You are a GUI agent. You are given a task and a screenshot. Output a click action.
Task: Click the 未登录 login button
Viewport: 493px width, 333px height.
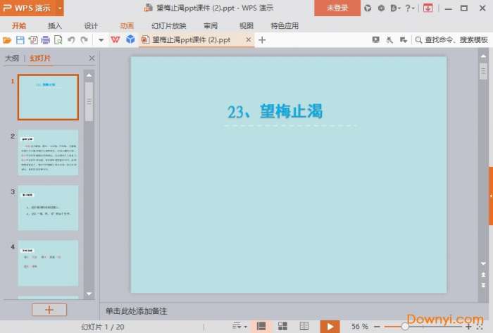[x=337, y=8]
